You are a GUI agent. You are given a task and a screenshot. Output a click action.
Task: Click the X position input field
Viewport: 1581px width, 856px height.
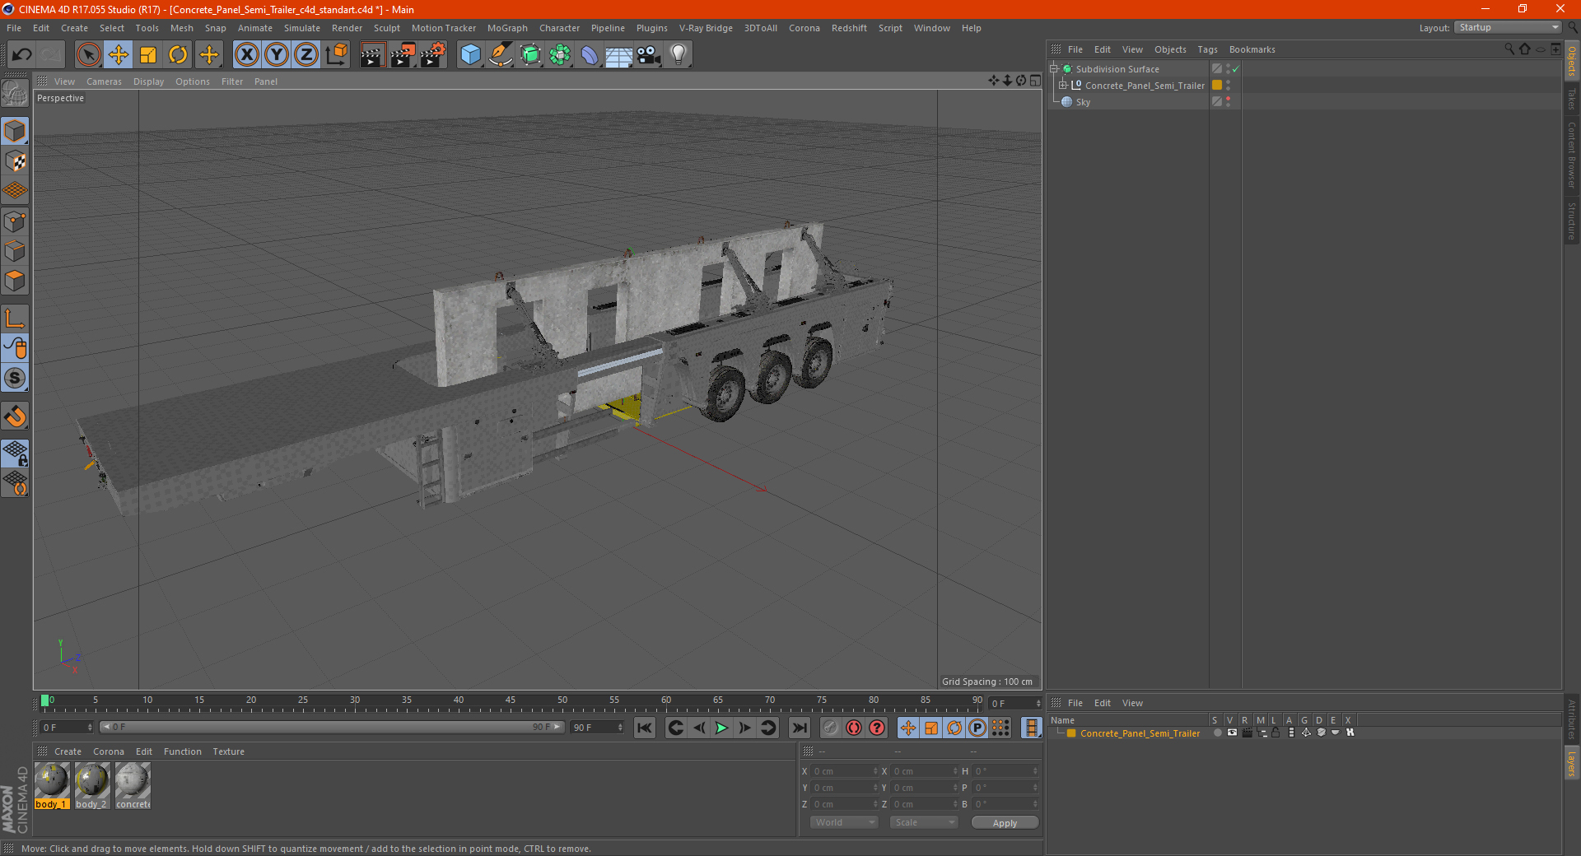pos(844,771)
